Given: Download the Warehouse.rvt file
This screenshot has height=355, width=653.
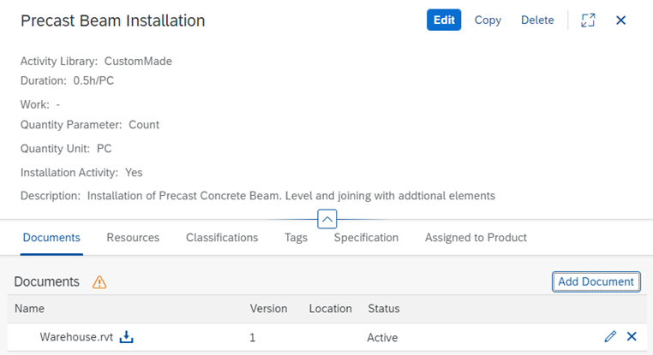Looking at the screenshot, I should pos(126,337).
